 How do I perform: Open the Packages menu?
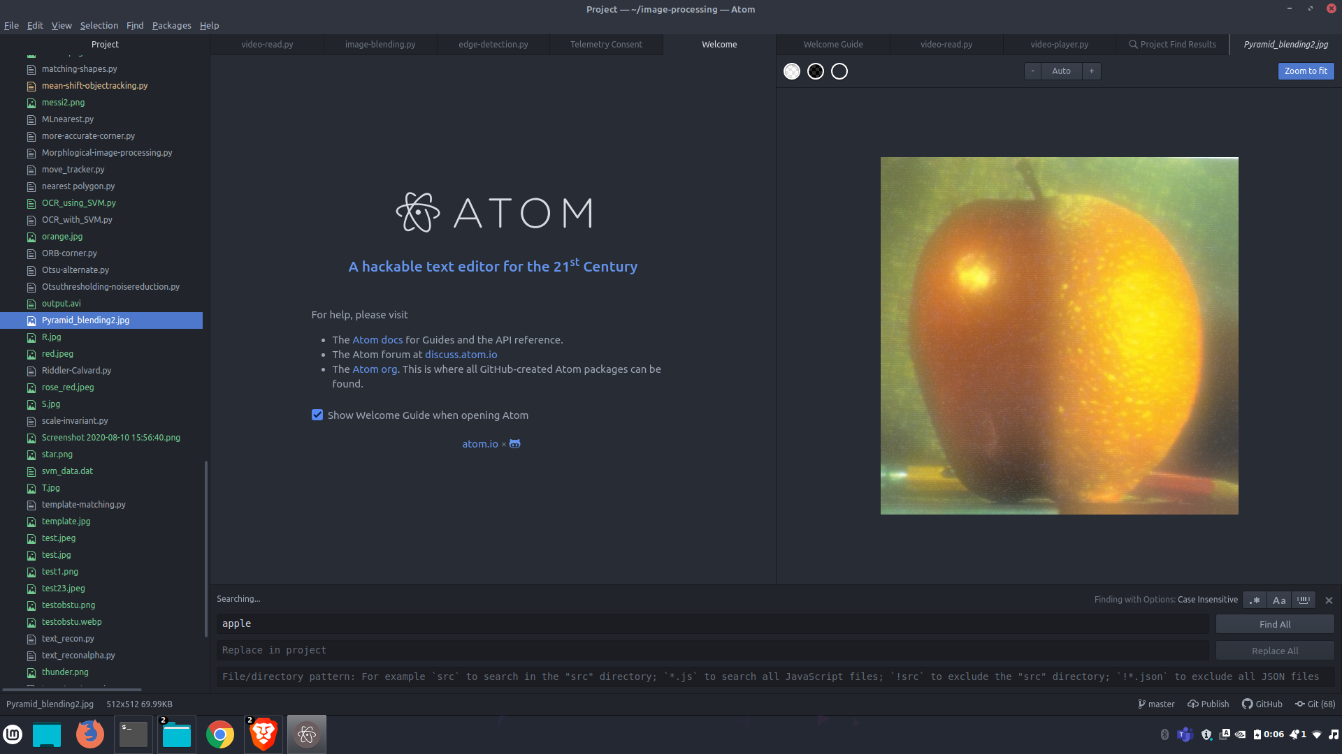(171, 25)
